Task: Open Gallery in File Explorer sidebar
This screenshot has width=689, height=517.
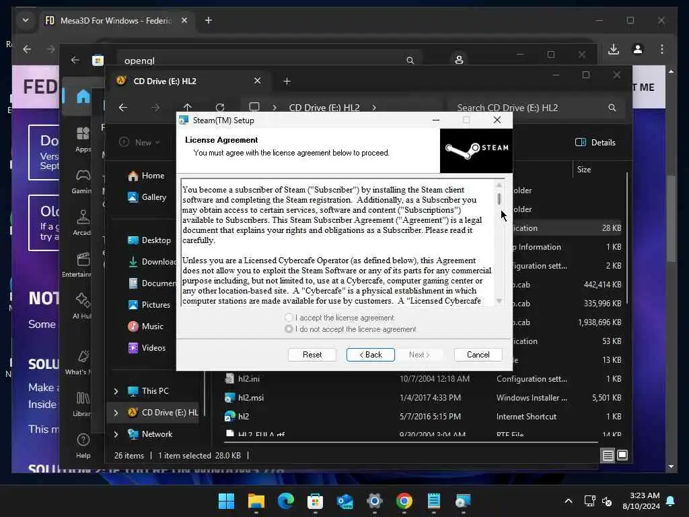Action: pos(147,197)
